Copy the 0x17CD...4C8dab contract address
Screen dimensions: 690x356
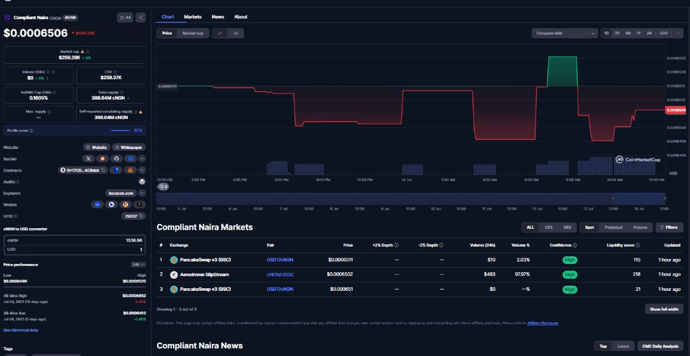tap(103, 170)
